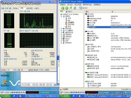131x98 pixels.
Task: Expand the 저장장치 branch with its plus box
Action: click(x=61, y=35)
